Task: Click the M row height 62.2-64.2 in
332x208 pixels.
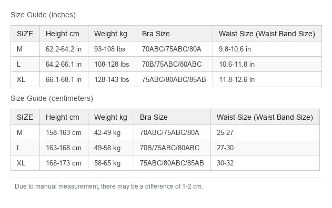Action: pyautogui.click(x=64, y=49)
